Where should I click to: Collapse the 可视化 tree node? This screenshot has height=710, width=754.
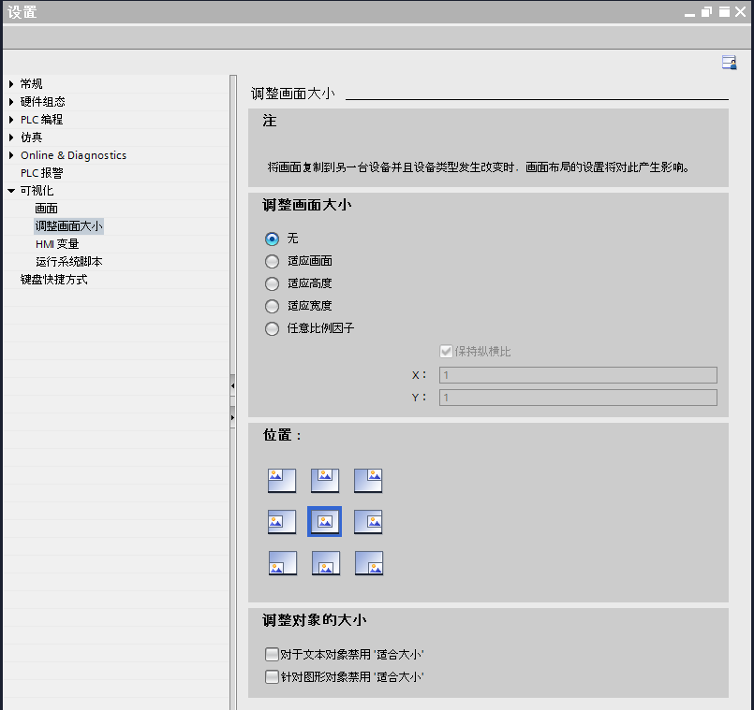tap(11, 191)
